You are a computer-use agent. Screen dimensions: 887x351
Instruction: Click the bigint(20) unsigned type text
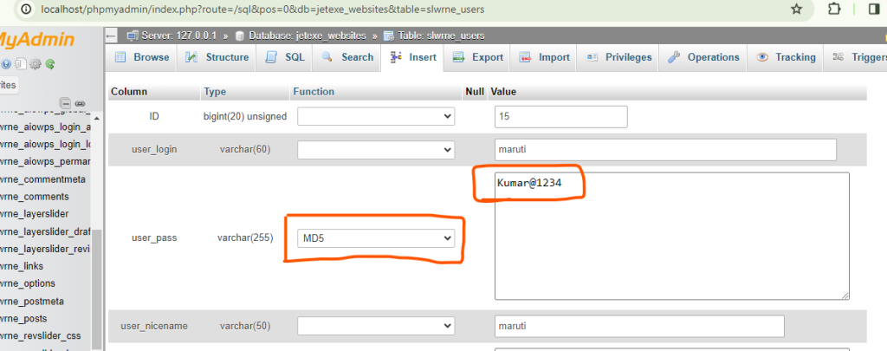[x=245, y=117]
